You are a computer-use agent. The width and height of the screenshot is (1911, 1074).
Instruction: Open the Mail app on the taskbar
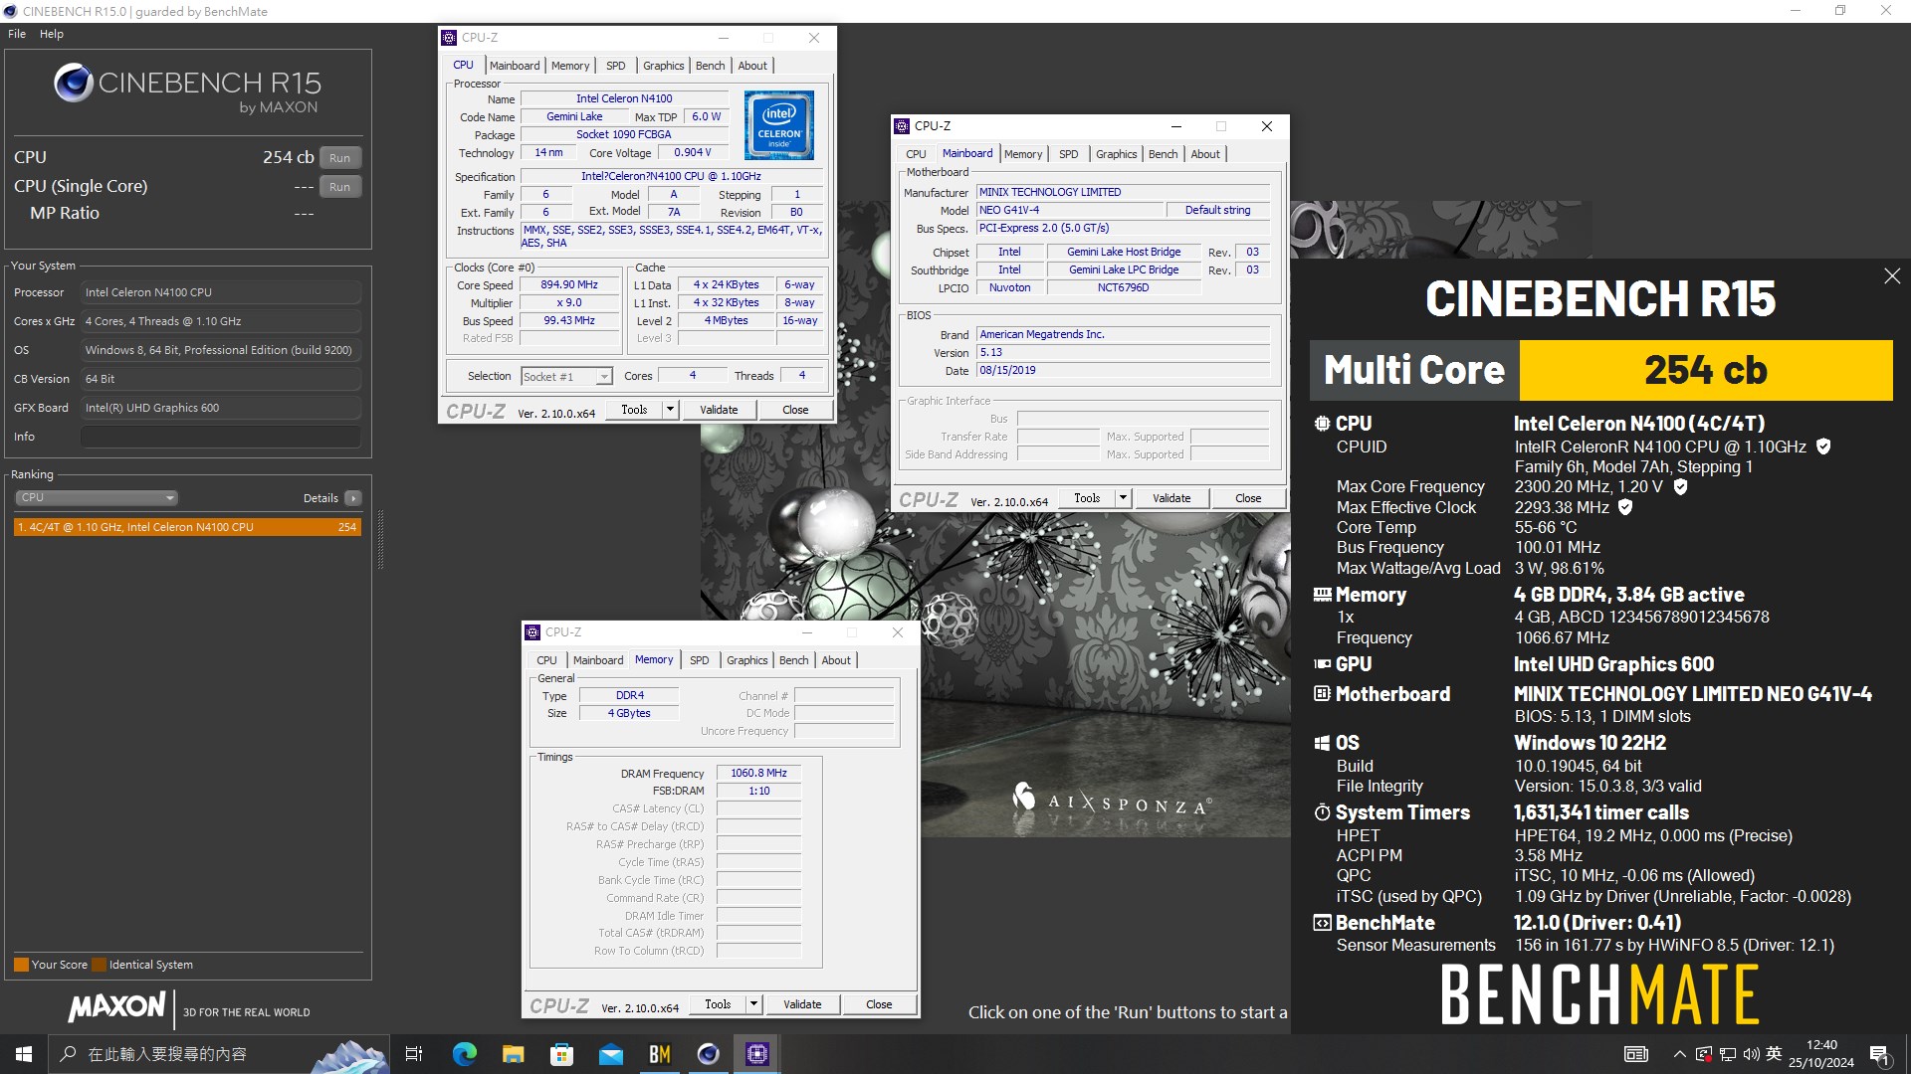click(610, 1054)
